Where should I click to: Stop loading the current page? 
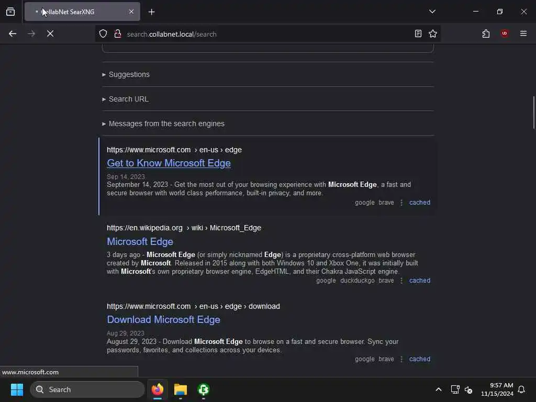point(50,34)
